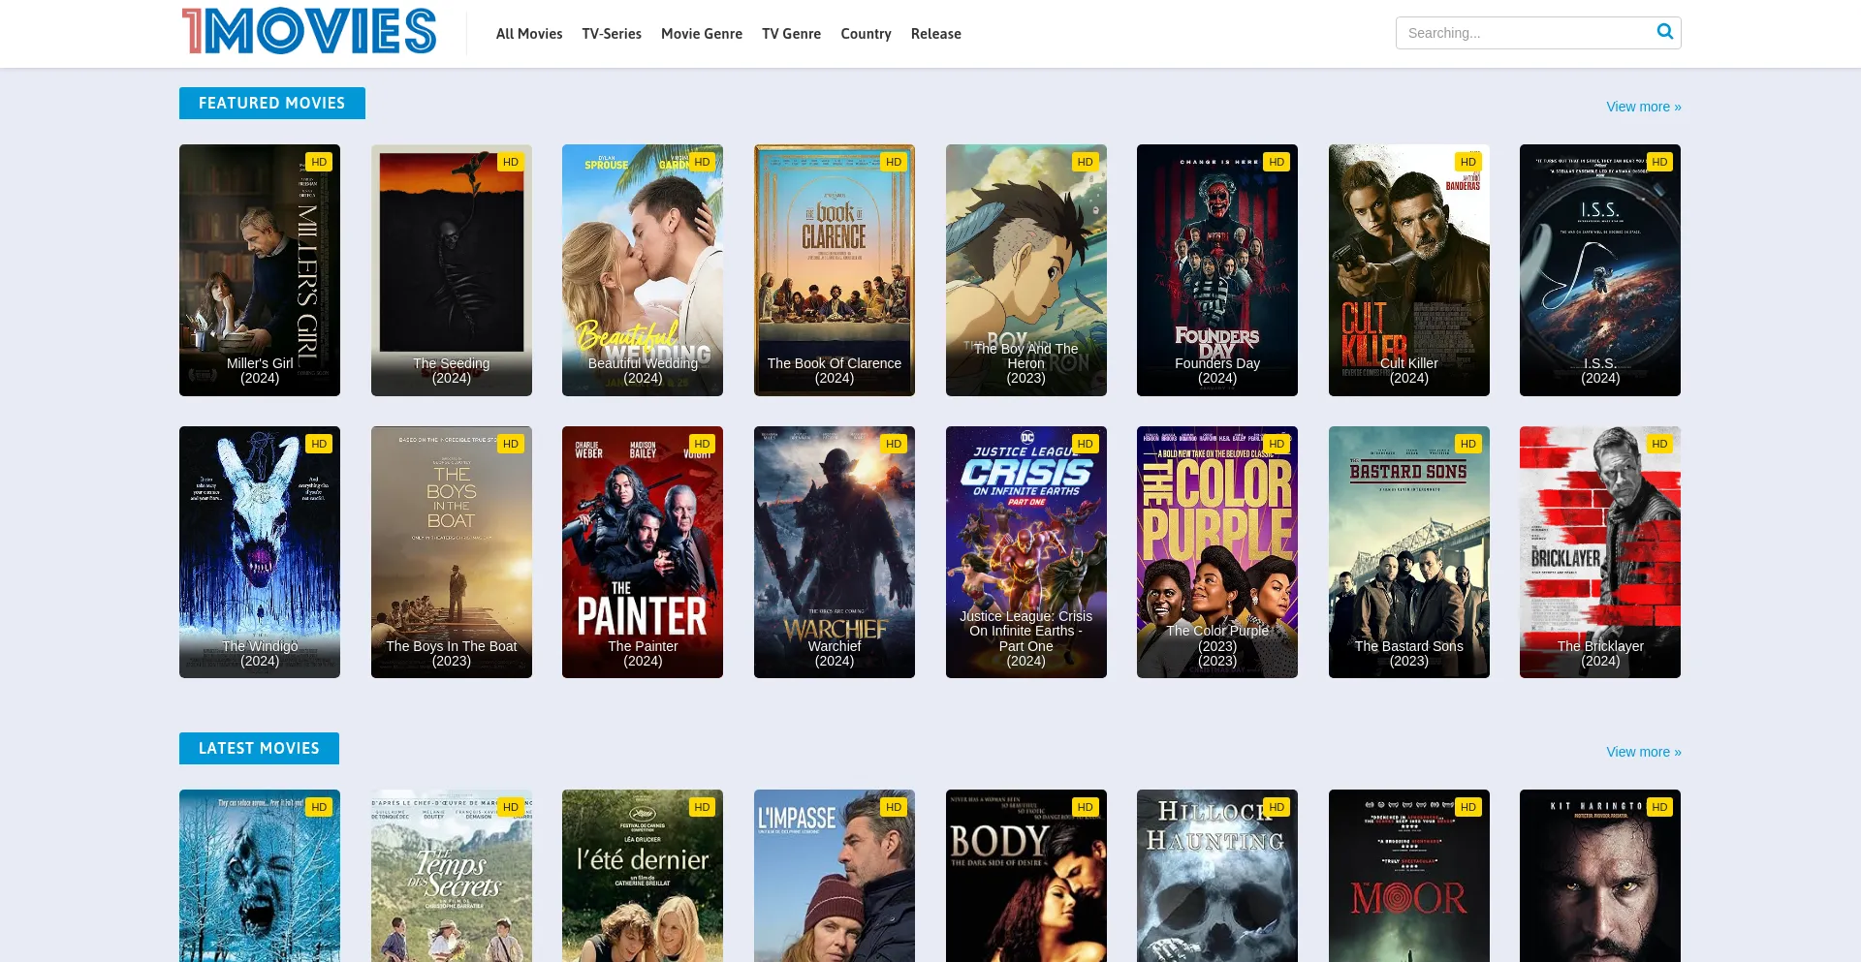
Task: Open The Seeding (2024) movie poster
Action: (452, 270)
